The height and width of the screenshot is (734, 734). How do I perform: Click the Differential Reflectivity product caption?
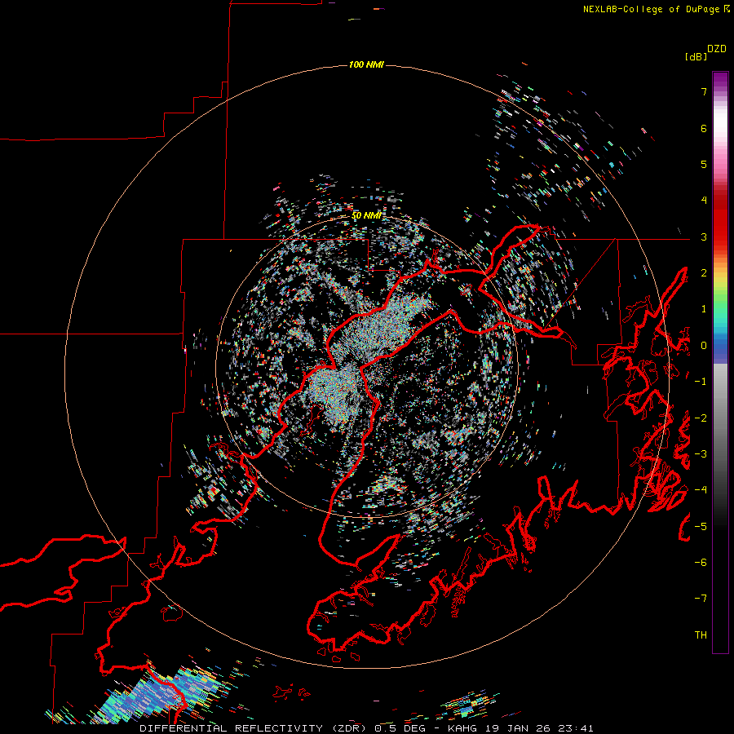pyautogui.click(x=366, y=728)
